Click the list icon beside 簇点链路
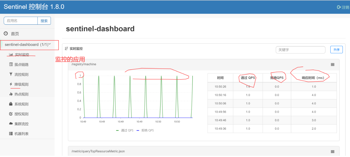Screen dimensions: 350x157 pyautogui.click(x=11, y=65)
